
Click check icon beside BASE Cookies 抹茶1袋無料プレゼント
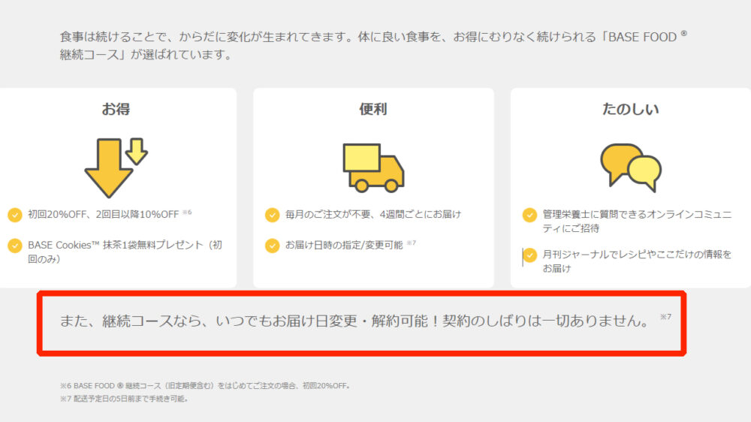point(15,246)
